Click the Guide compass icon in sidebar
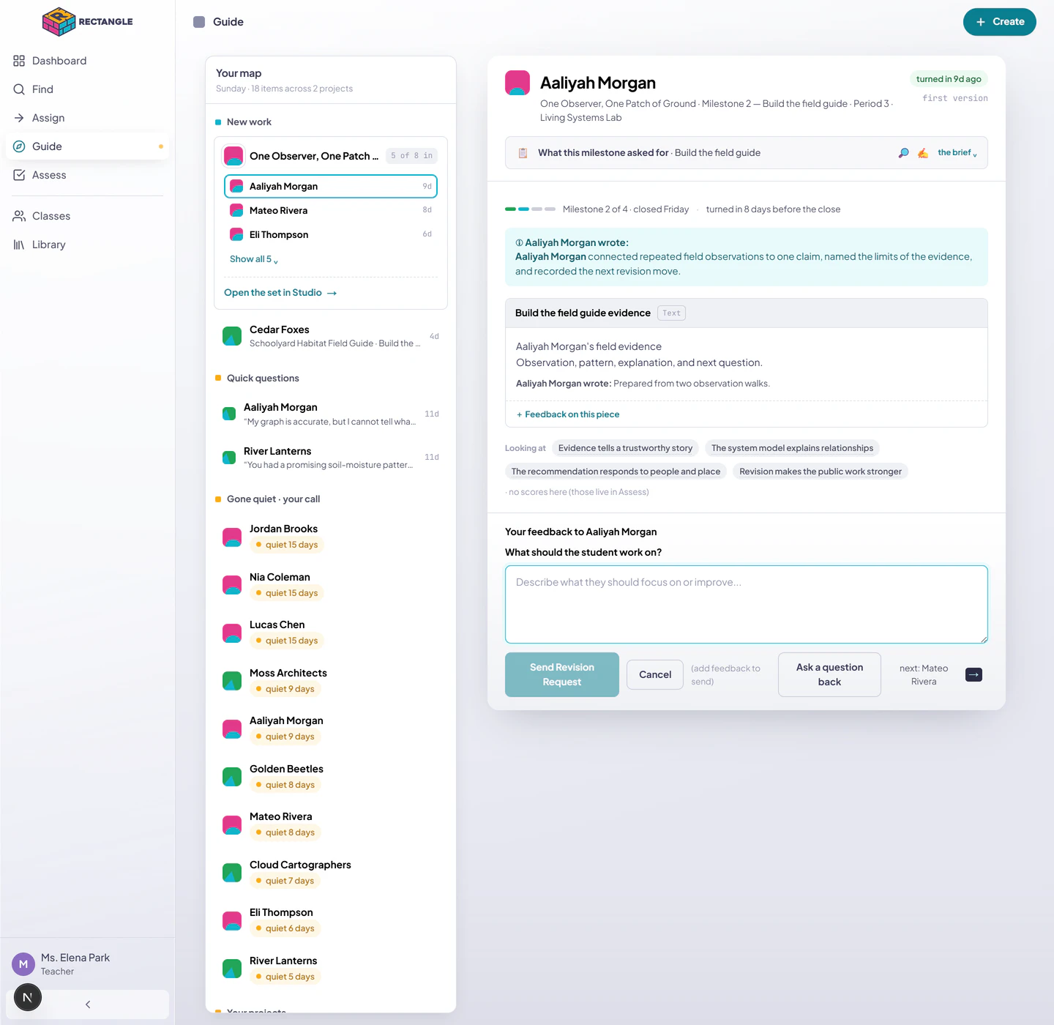The width and height of the screenshot is (1054, 1025). click(19, 146)
